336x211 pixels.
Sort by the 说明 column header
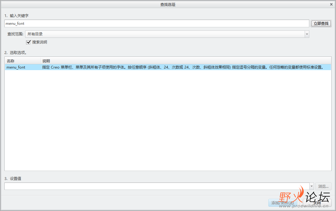186,61
